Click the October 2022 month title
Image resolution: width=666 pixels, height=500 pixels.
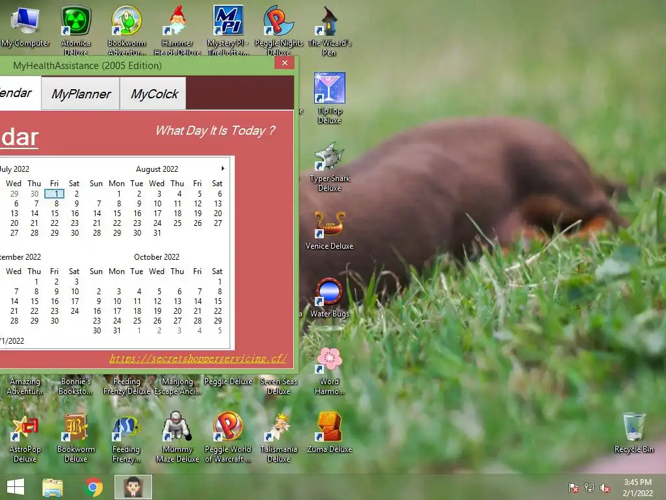coord(157,257)
